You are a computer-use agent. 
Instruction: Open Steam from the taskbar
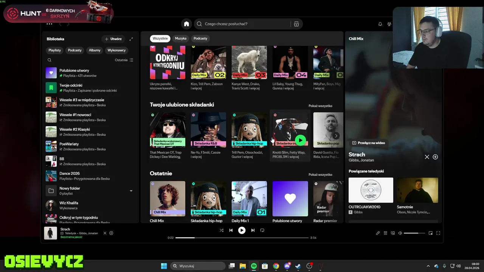[298, 266]
